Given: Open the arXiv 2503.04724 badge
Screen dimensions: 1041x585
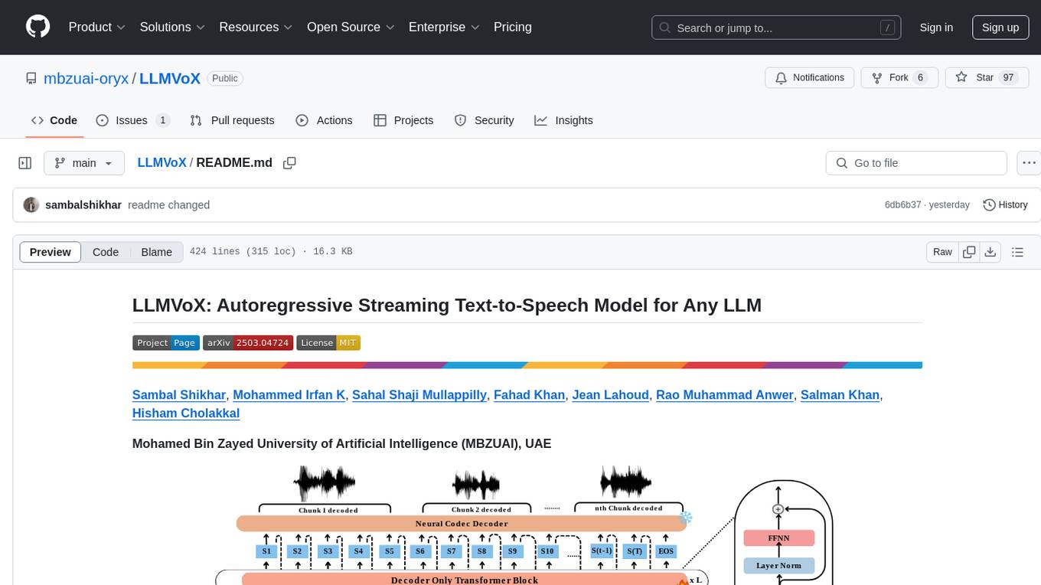Looking at the screenshot, I should pyautogui.click(x=248, y=343).
